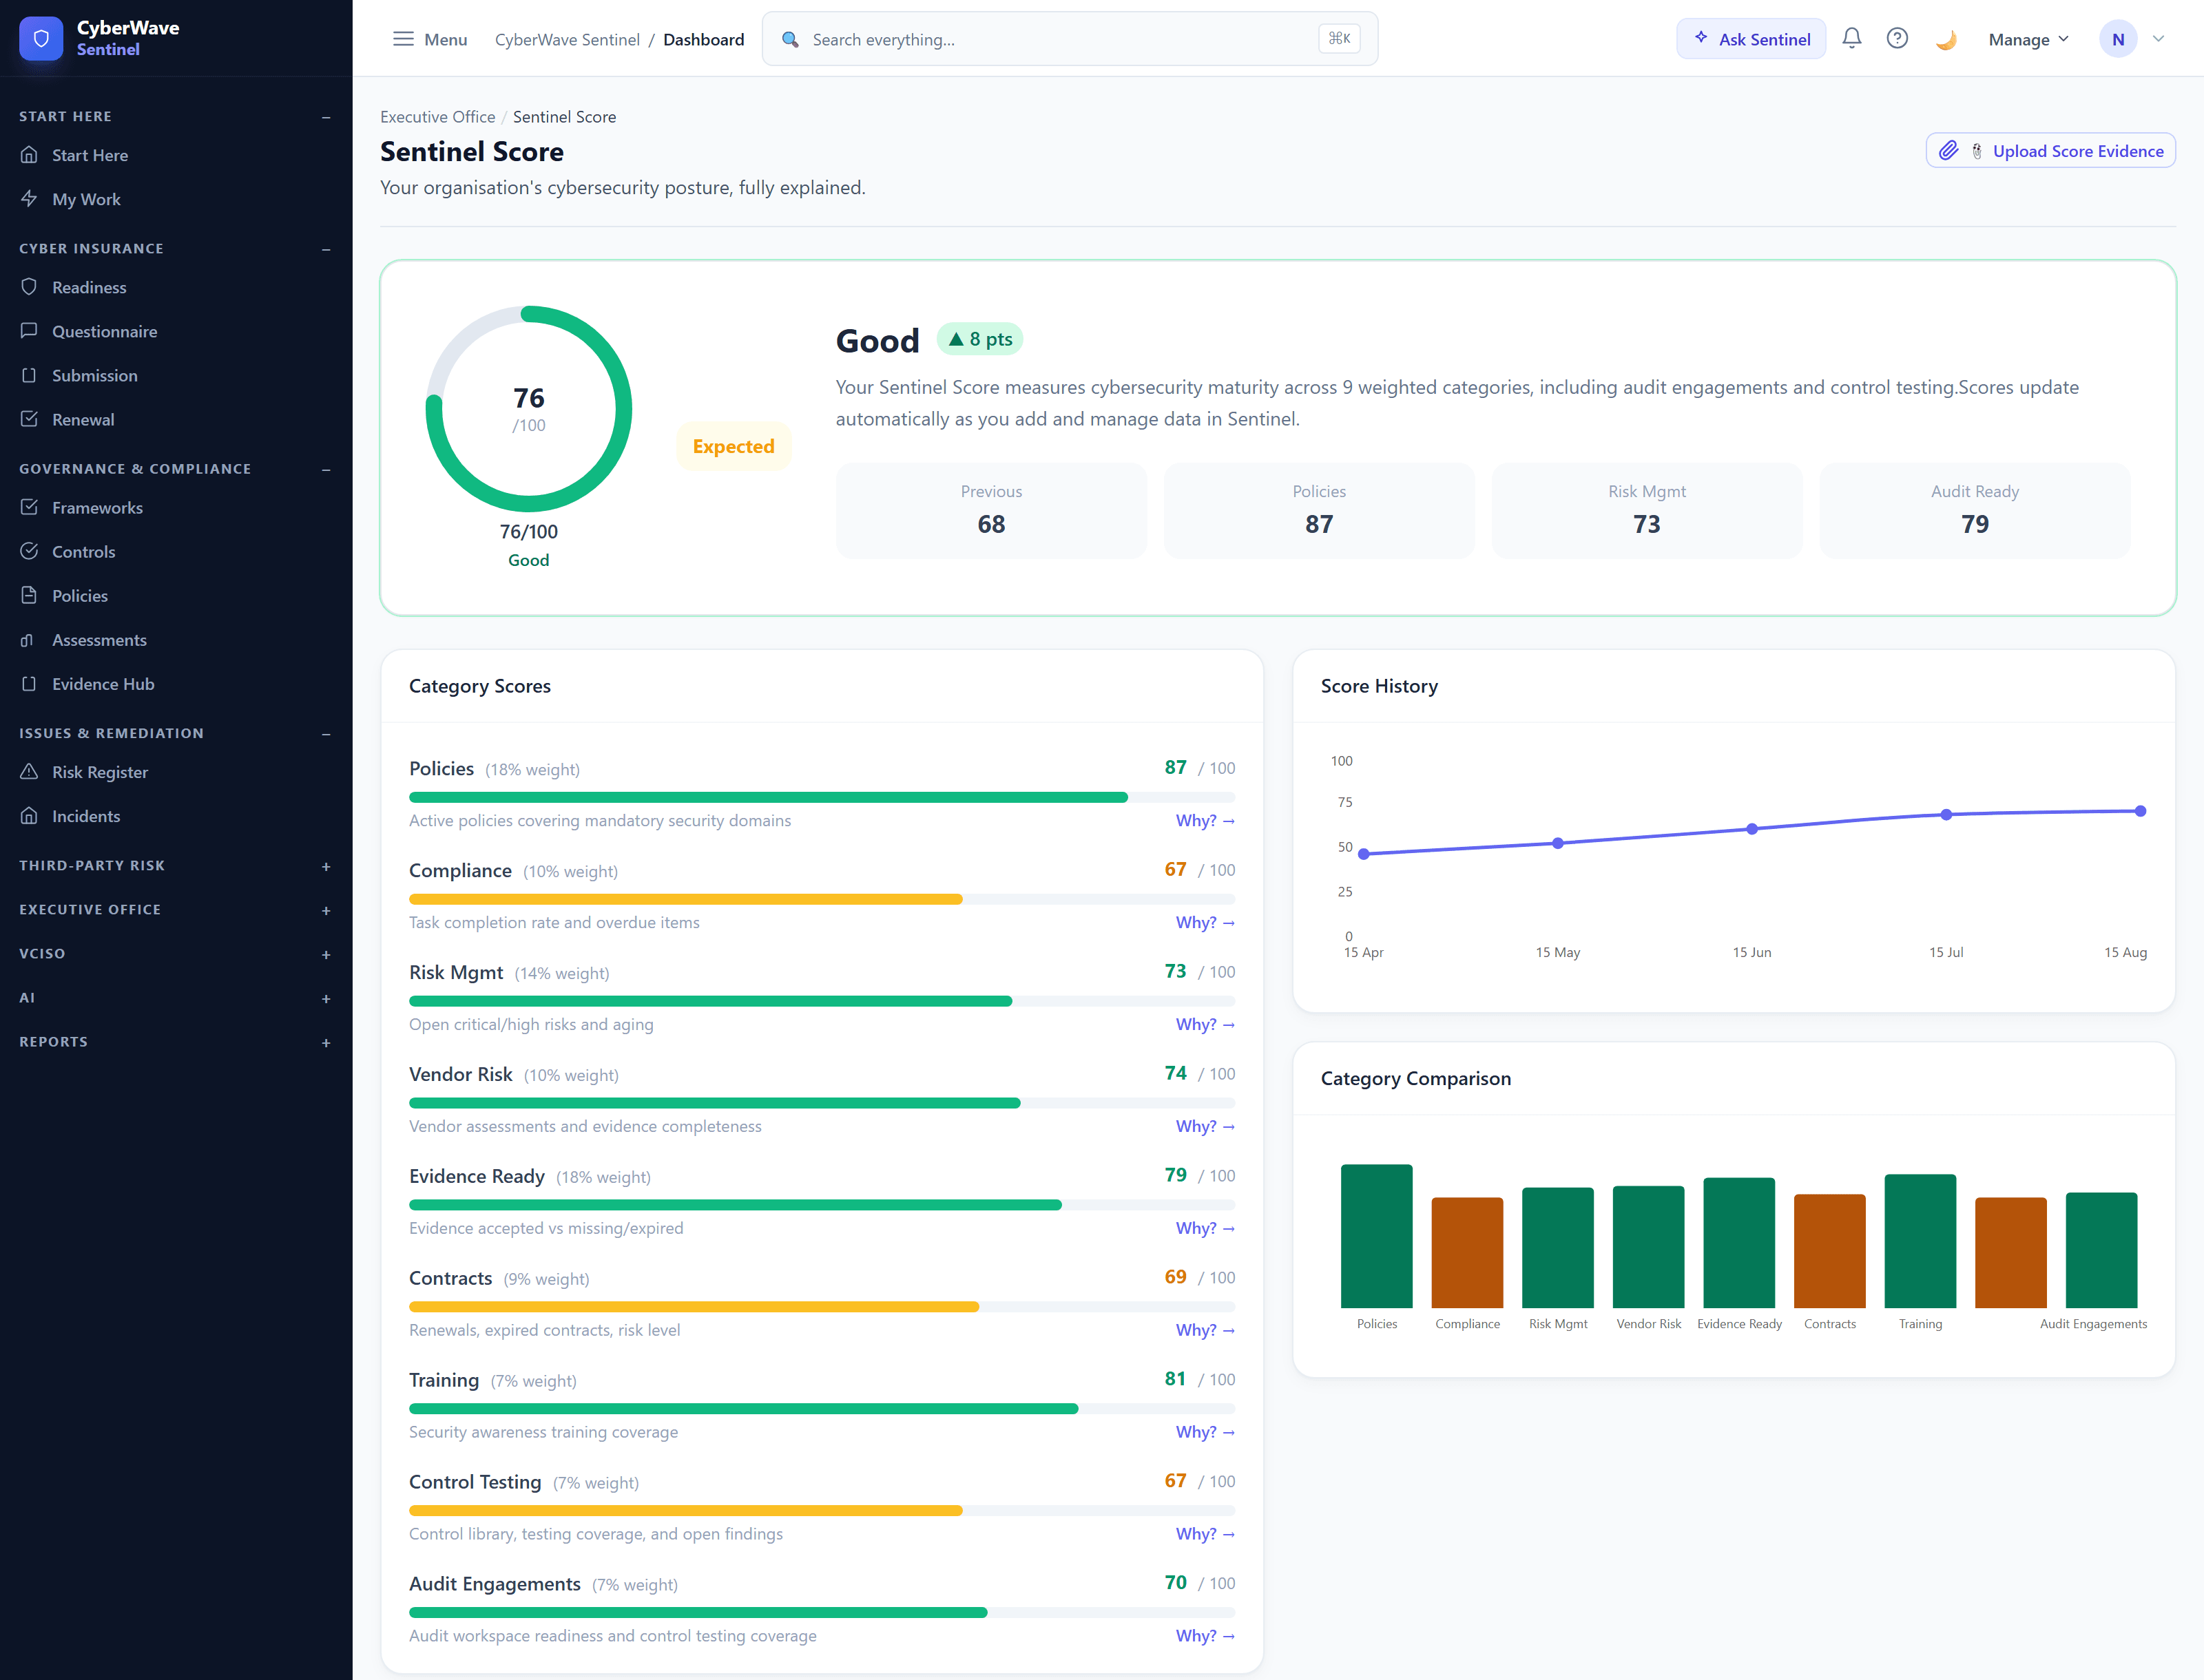
Task: Expand the Executive Office sidebar section
Action: pyautogui.click(x=326, y=910)
